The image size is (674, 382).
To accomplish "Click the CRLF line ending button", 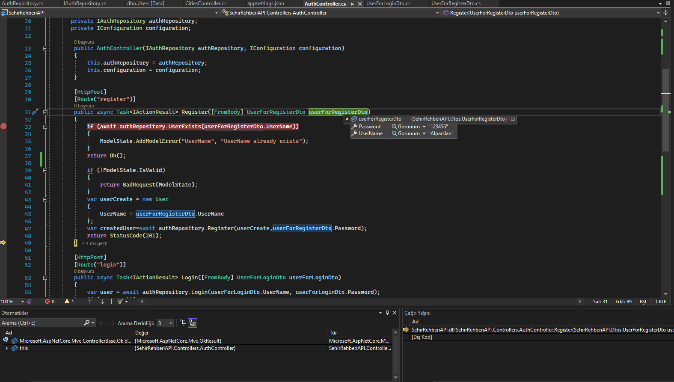I will (x=661, y=302).
